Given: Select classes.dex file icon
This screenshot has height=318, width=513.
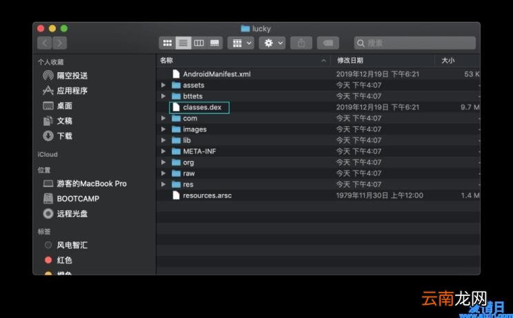Looking at the screenshot, I should click(176, 107).
